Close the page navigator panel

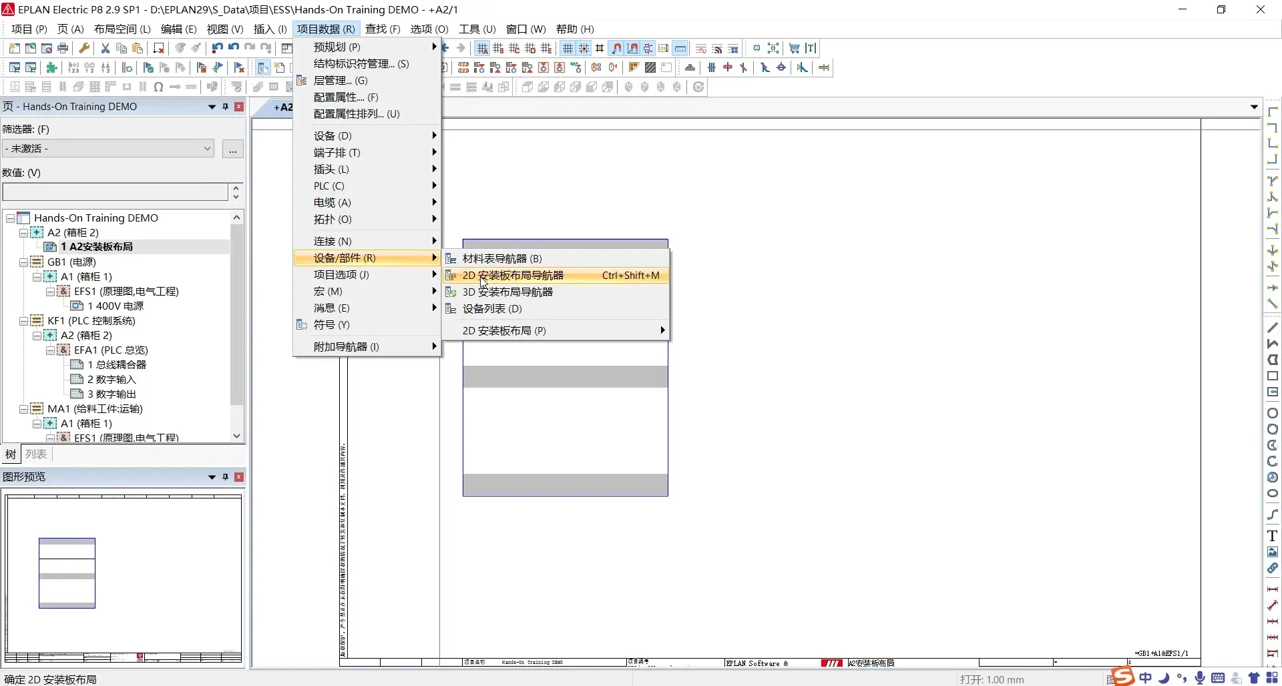(239, 107)
